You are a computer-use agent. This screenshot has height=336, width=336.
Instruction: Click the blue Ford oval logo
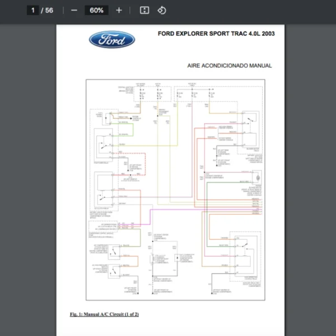112,40
